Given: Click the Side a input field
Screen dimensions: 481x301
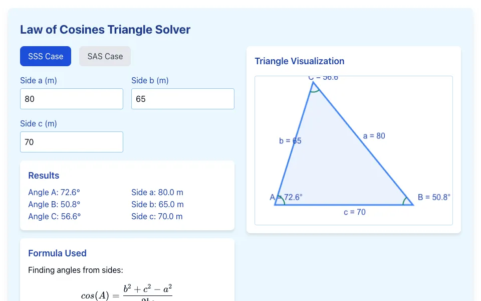Looking at the screenshot, I should coord(72,99).
